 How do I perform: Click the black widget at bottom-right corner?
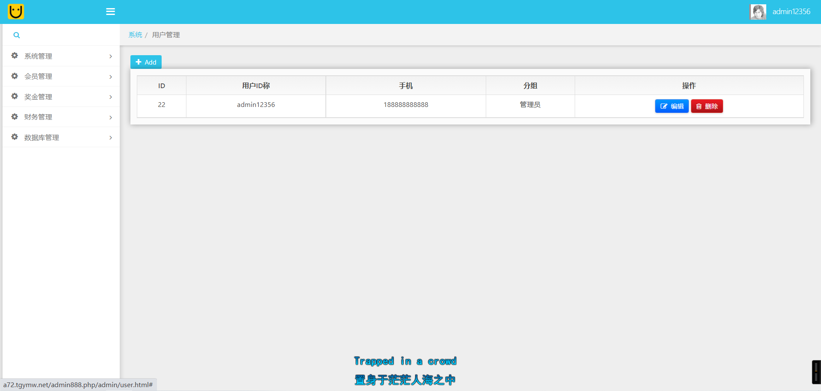click(816, 372)
